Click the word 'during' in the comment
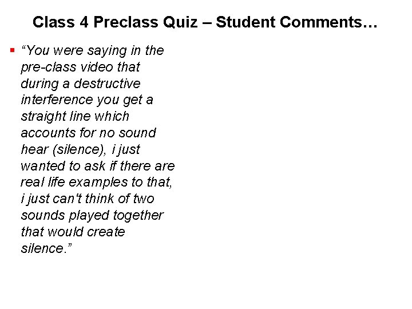The width and height of the screenshot is (412, 309). pos(39,84)
